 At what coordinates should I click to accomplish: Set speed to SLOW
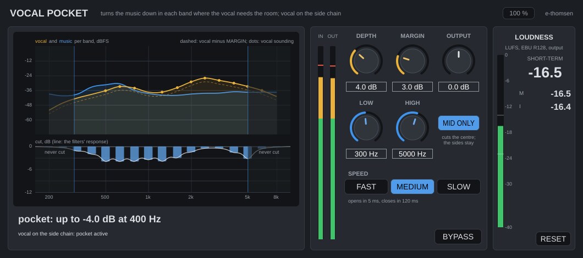pyautogui.click(x=459, y=187)
